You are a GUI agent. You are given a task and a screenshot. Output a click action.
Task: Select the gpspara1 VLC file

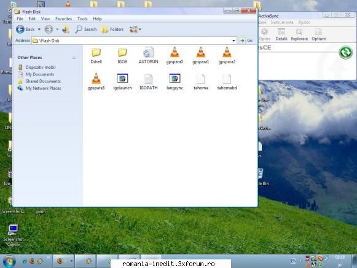coord(200,55)
